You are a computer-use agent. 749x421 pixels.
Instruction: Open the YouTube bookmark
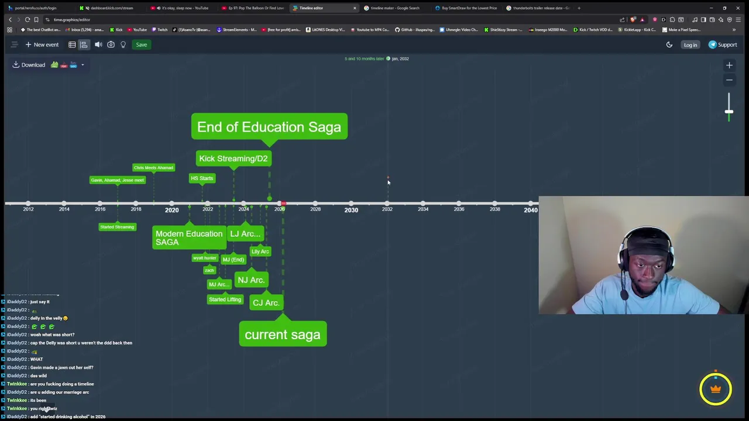click(137, 30)
